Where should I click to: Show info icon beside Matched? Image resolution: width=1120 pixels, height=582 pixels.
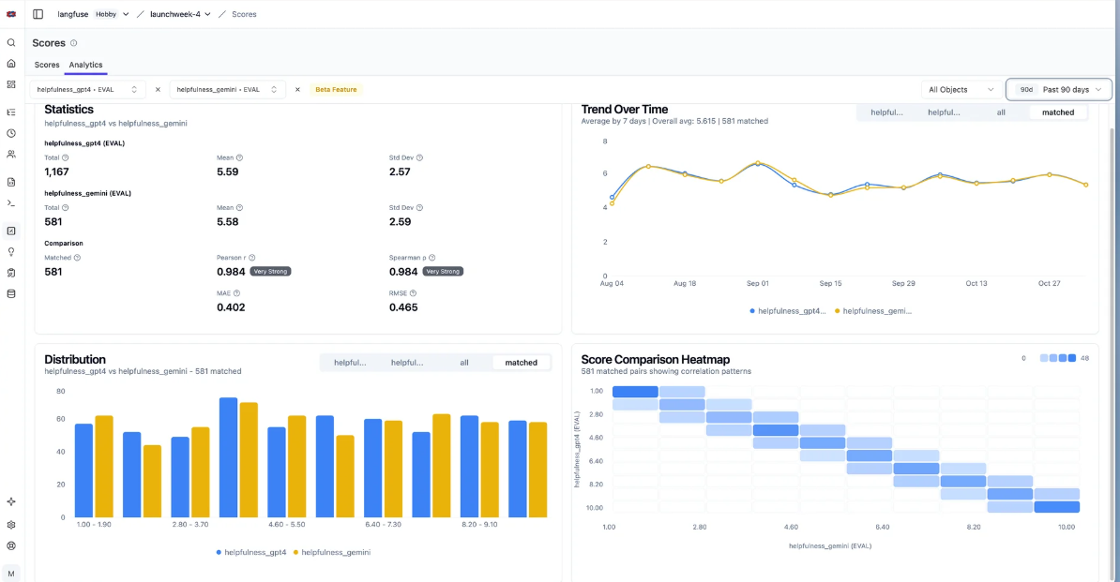77,258
